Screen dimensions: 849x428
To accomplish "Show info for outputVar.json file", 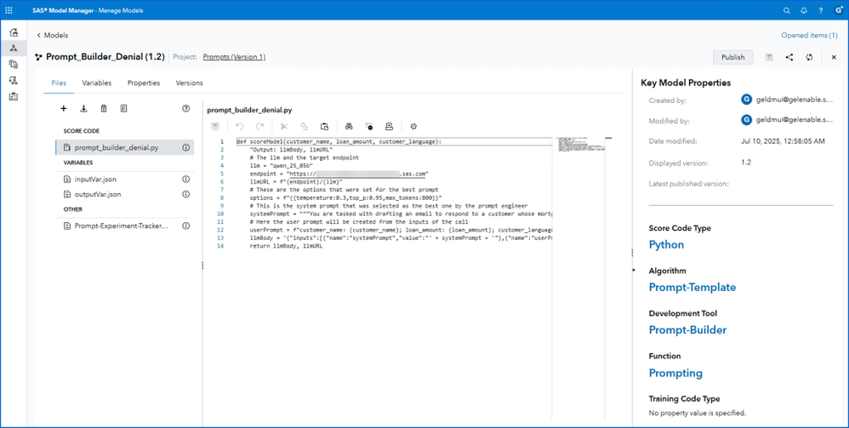I will [185, 194].
